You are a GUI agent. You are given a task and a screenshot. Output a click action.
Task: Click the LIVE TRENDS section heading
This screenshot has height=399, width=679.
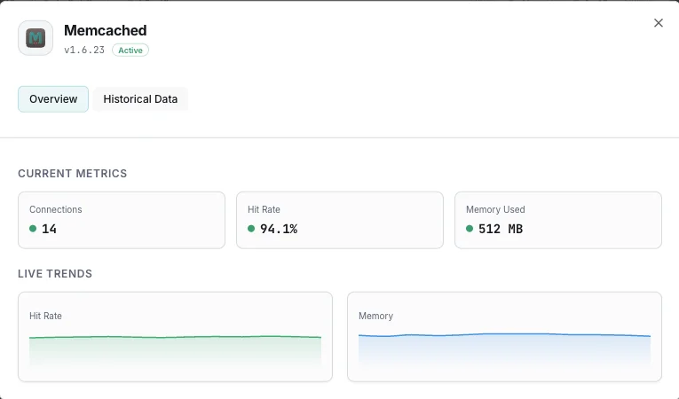click(55, 274)
